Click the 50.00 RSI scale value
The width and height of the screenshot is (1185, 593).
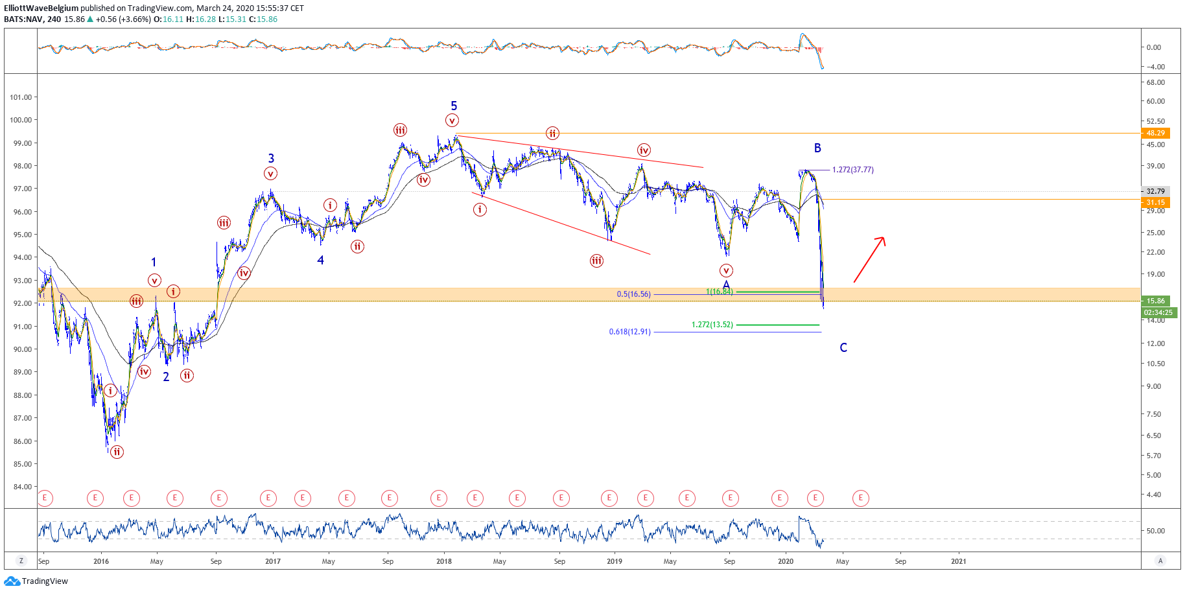coord(1156,531)
